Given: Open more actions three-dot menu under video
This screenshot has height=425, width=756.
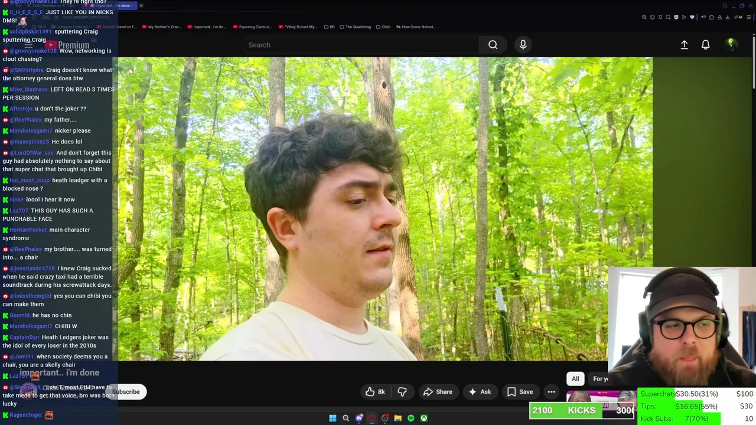Looking at the screenshot, I should pyautogui.click(x=551, y=391).
